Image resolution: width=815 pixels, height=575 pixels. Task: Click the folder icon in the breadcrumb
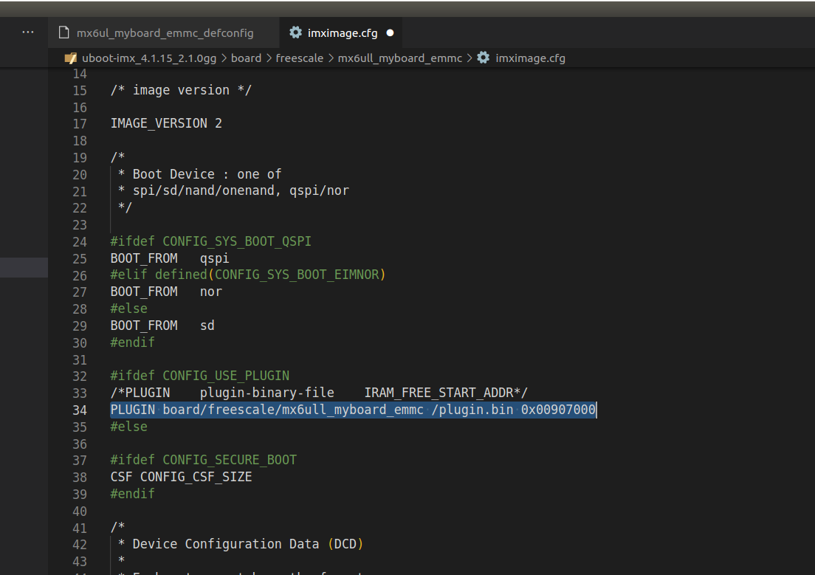(71, 58)
